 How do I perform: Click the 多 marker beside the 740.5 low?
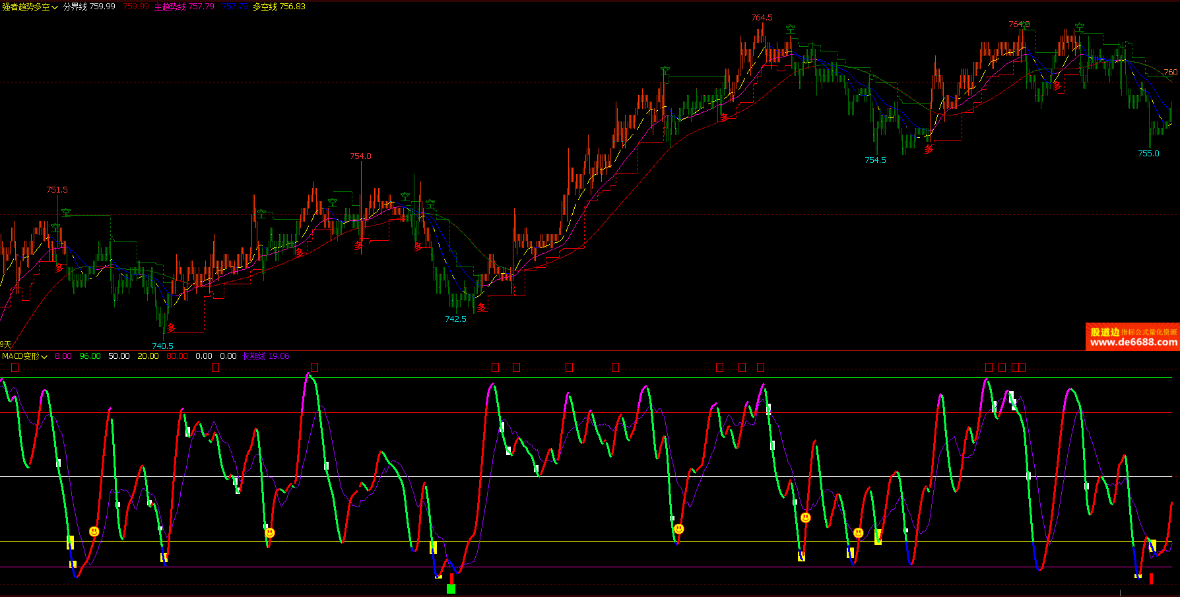coord(171,328)
